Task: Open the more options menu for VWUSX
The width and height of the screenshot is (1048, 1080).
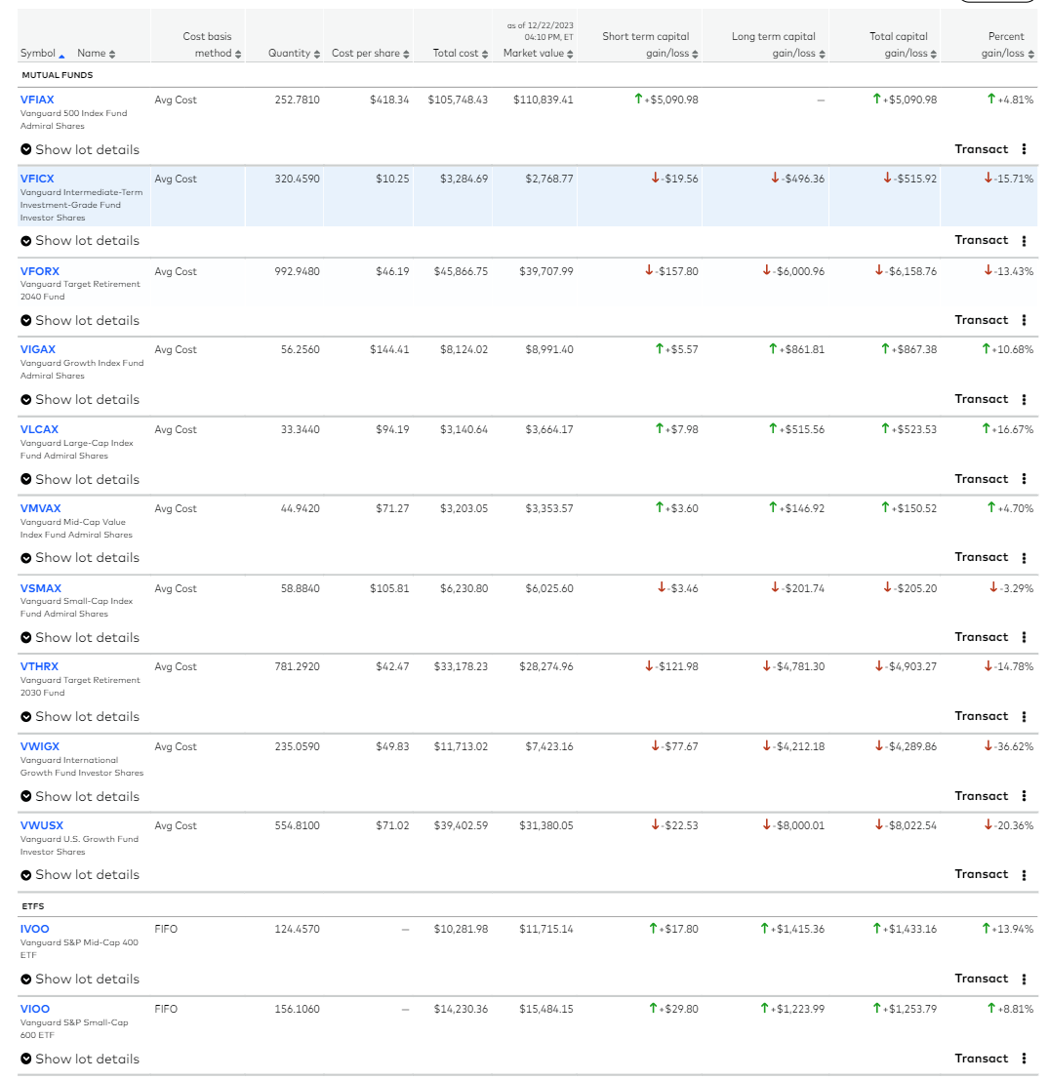Action: (1024, 875)
